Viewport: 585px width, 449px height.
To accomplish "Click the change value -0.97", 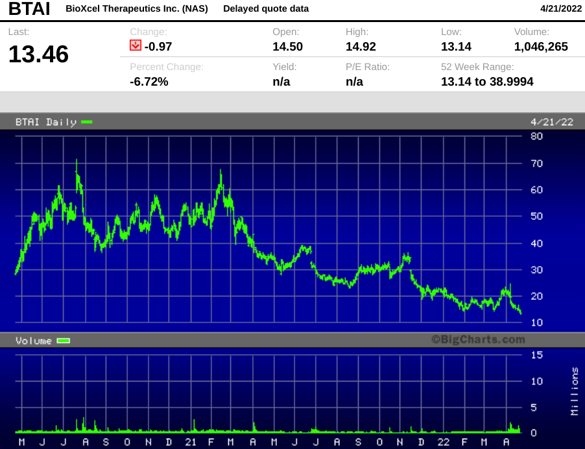I will point(158,47).
